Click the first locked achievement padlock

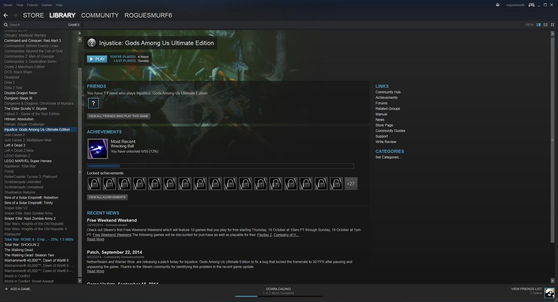pyautogui.click(x=94, y=184)
